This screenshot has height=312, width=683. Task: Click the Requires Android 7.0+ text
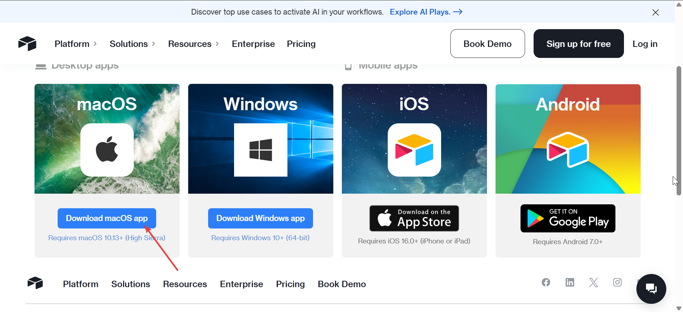tap(568, 242)
